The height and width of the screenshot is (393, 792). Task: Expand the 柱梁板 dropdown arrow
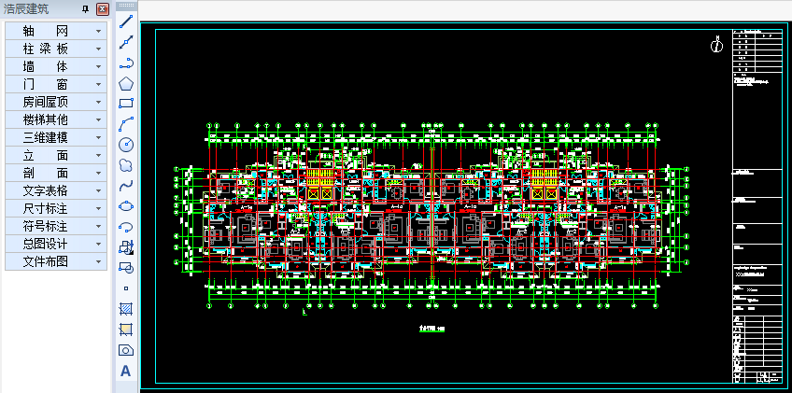98,49
